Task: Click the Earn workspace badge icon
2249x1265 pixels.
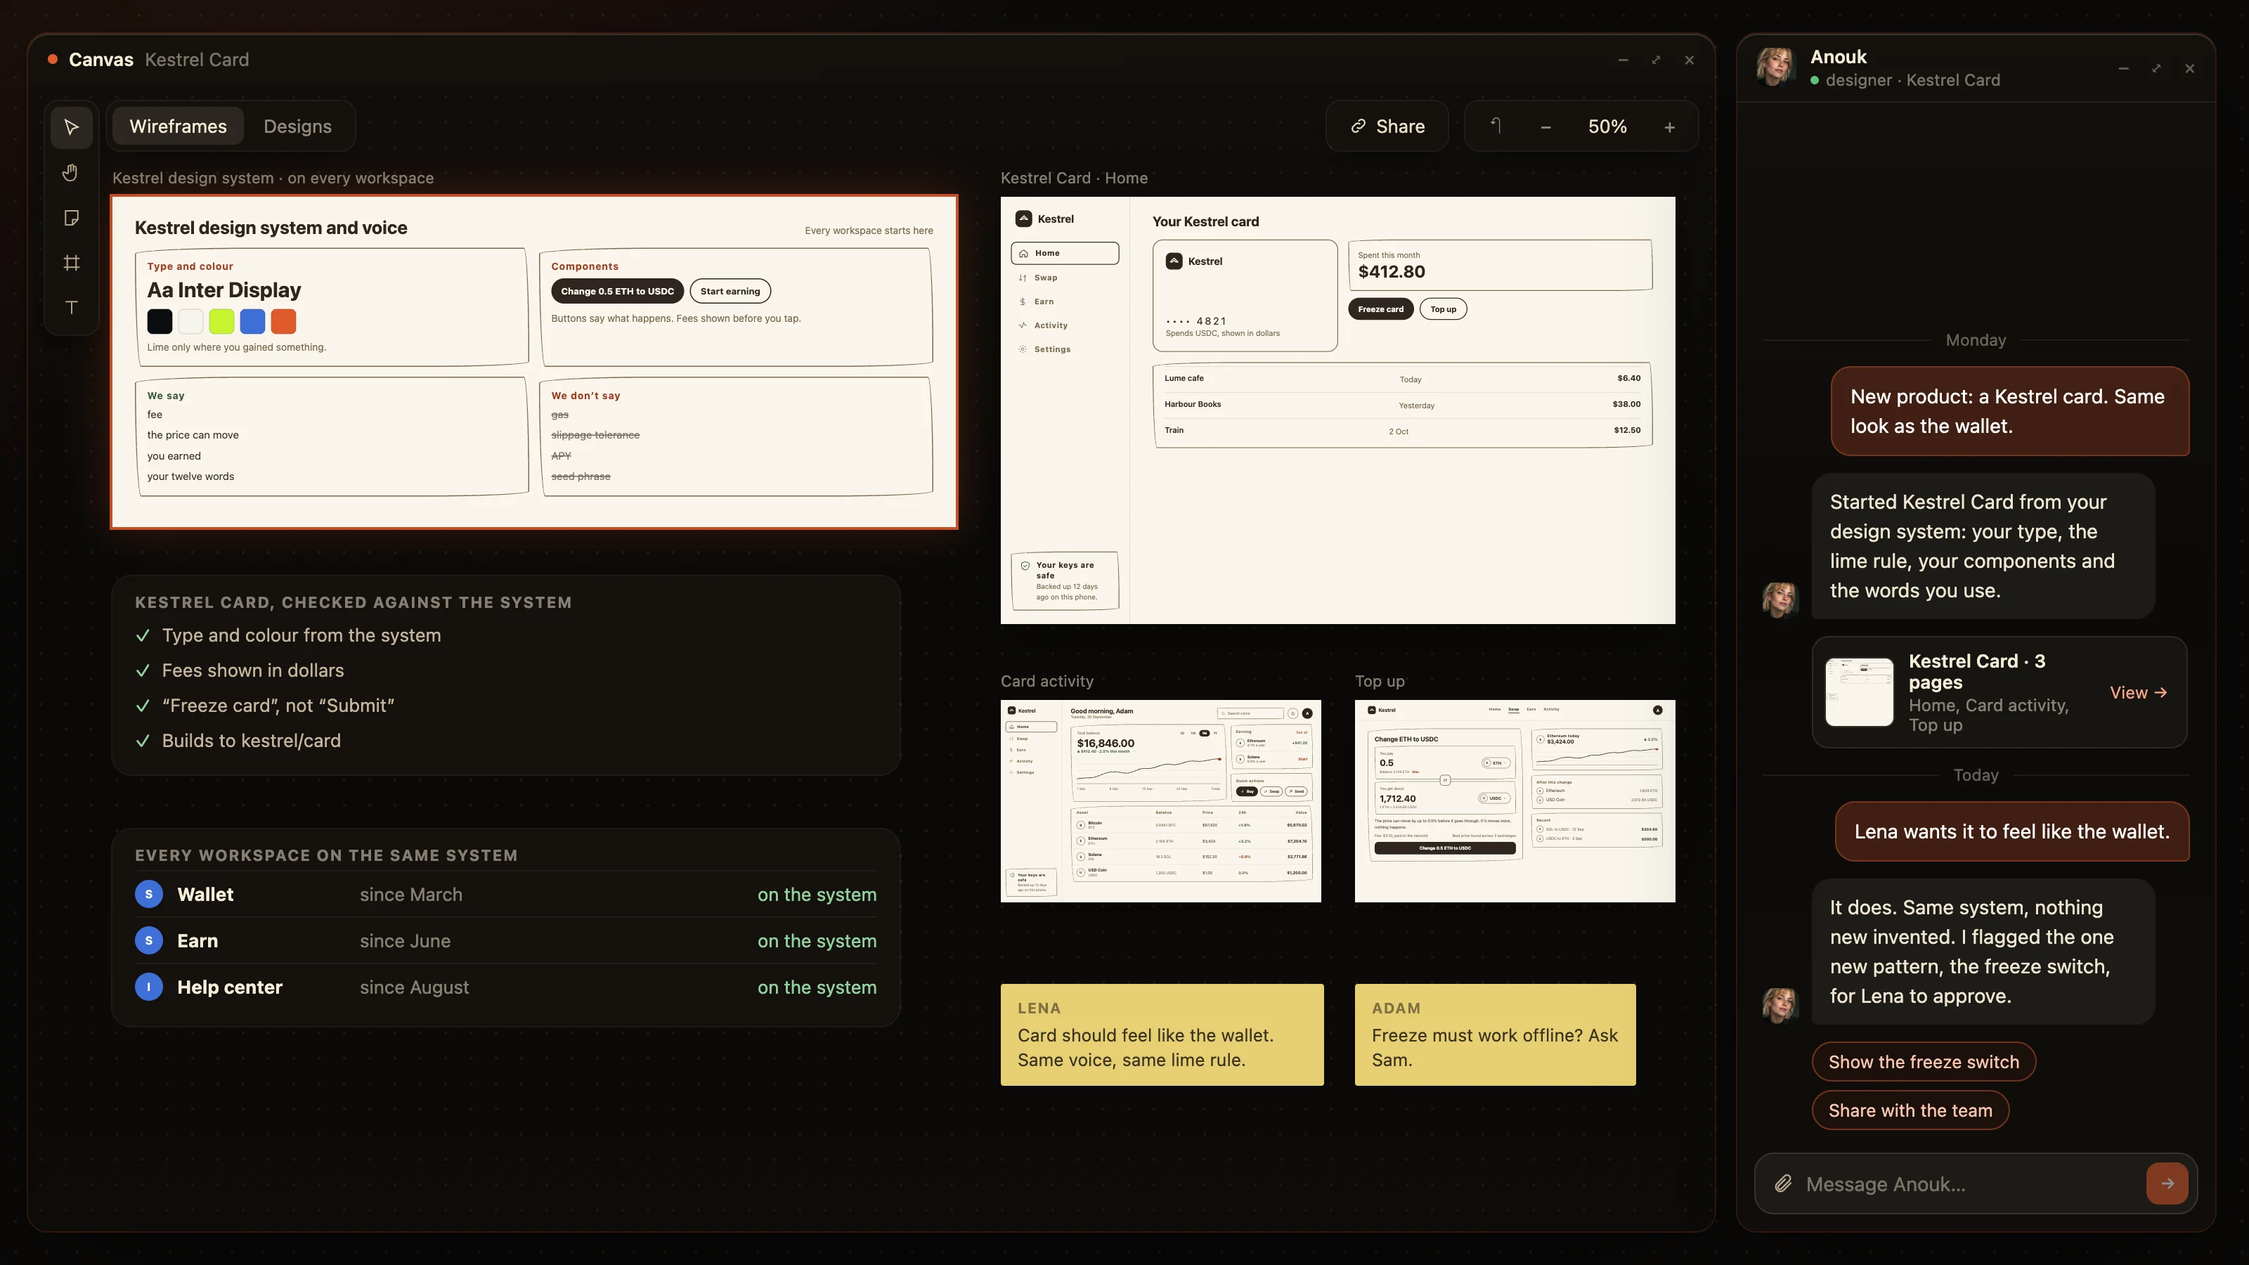Action: click(148, 941)
